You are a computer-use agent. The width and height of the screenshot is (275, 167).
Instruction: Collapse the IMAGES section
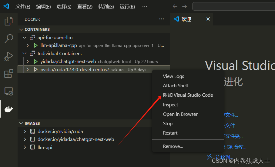tap(21, 123)
